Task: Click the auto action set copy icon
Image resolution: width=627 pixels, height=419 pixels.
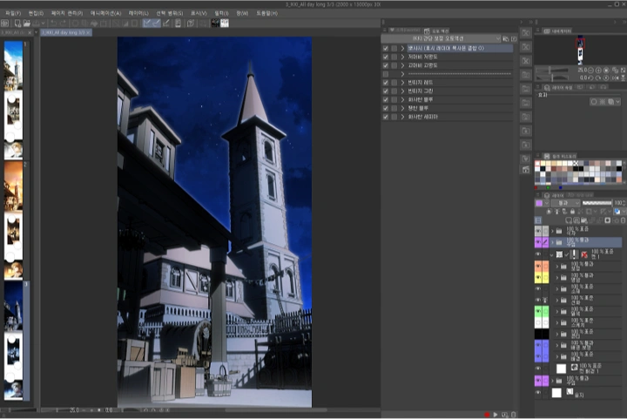Action: (506, 39)
